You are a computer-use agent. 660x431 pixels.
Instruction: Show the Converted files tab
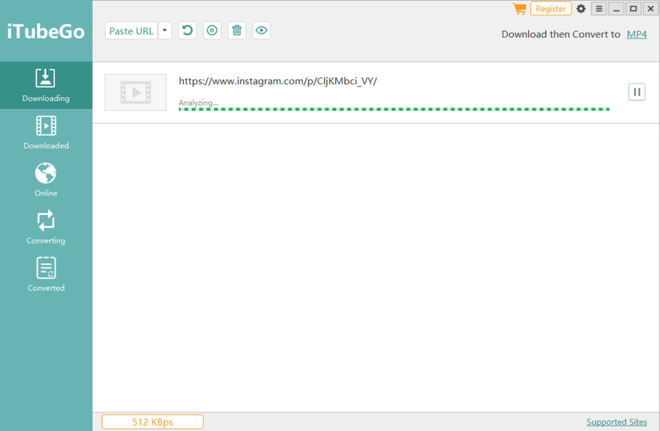(46, 275)
